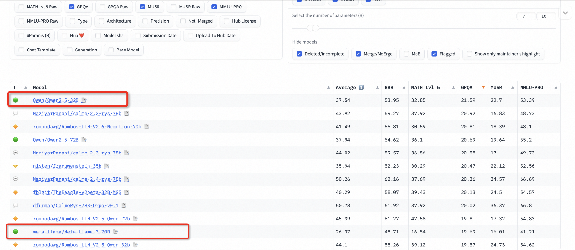575x250 pixels.
Task: Click the parameters slider left handle
Action: (311, 28)
